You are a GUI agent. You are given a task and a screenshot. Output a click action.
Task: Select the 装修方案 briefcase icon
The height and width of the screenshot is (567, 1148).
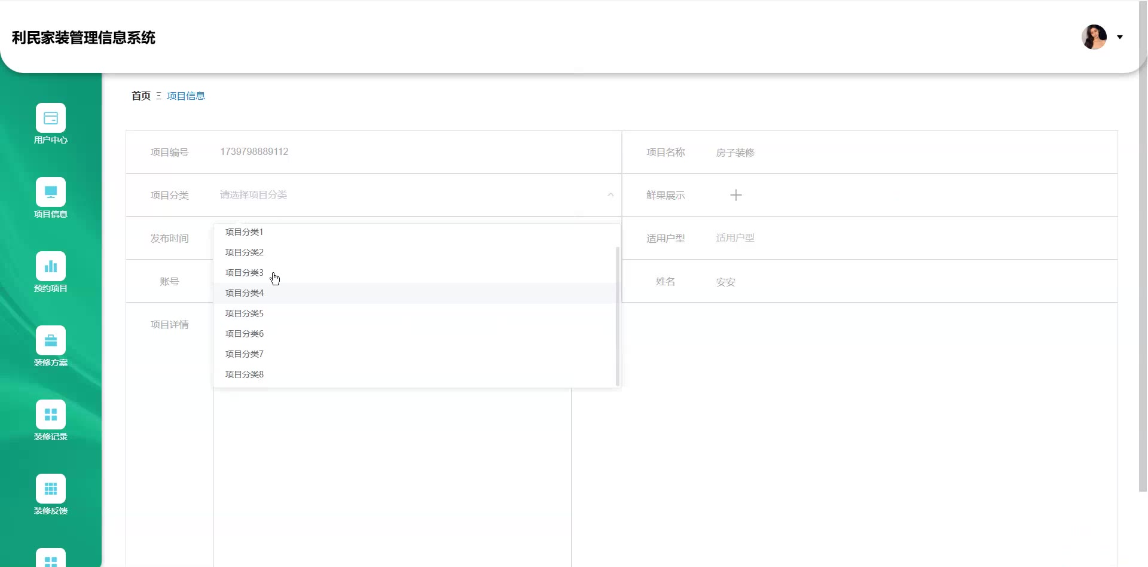tap(51, 340)
